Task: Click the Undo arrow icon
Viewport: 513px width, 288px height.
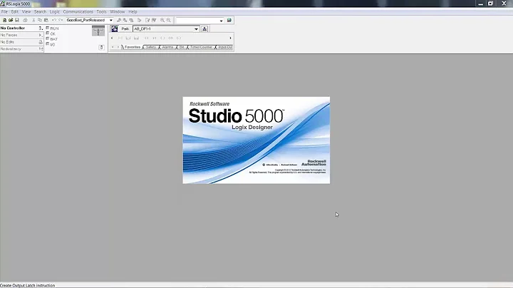Action: pyautogui.click(x=54, y=20)
